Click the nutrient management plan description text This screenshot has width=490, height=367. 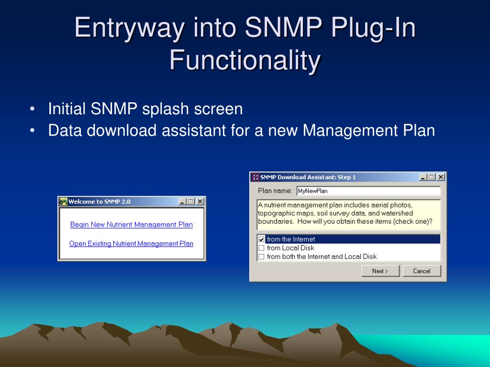(345, 214)
